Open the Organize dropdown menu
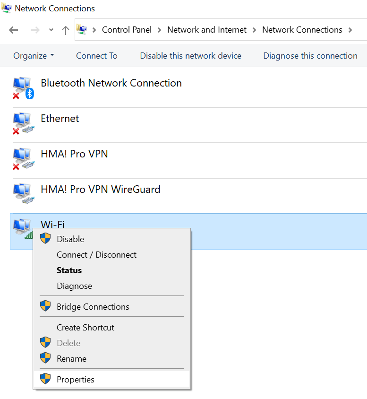Screen dimensions: 367x399 coord(33,56)
